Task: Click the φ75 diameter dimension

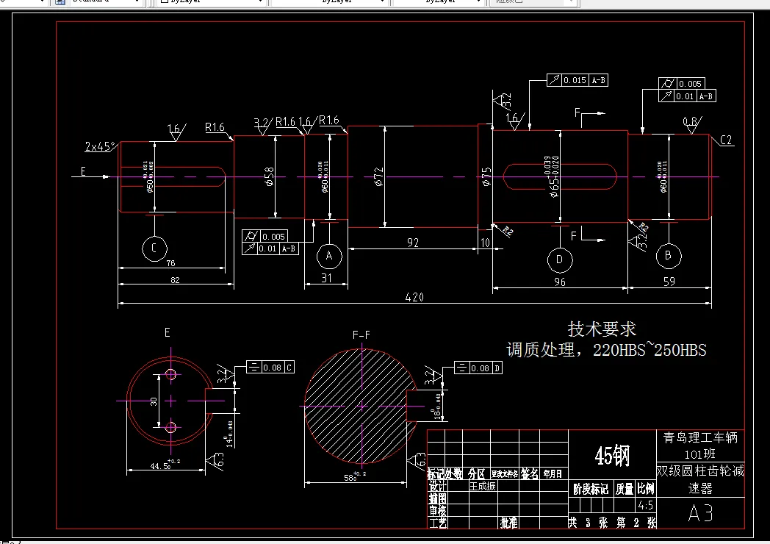Action: (486, 176)
